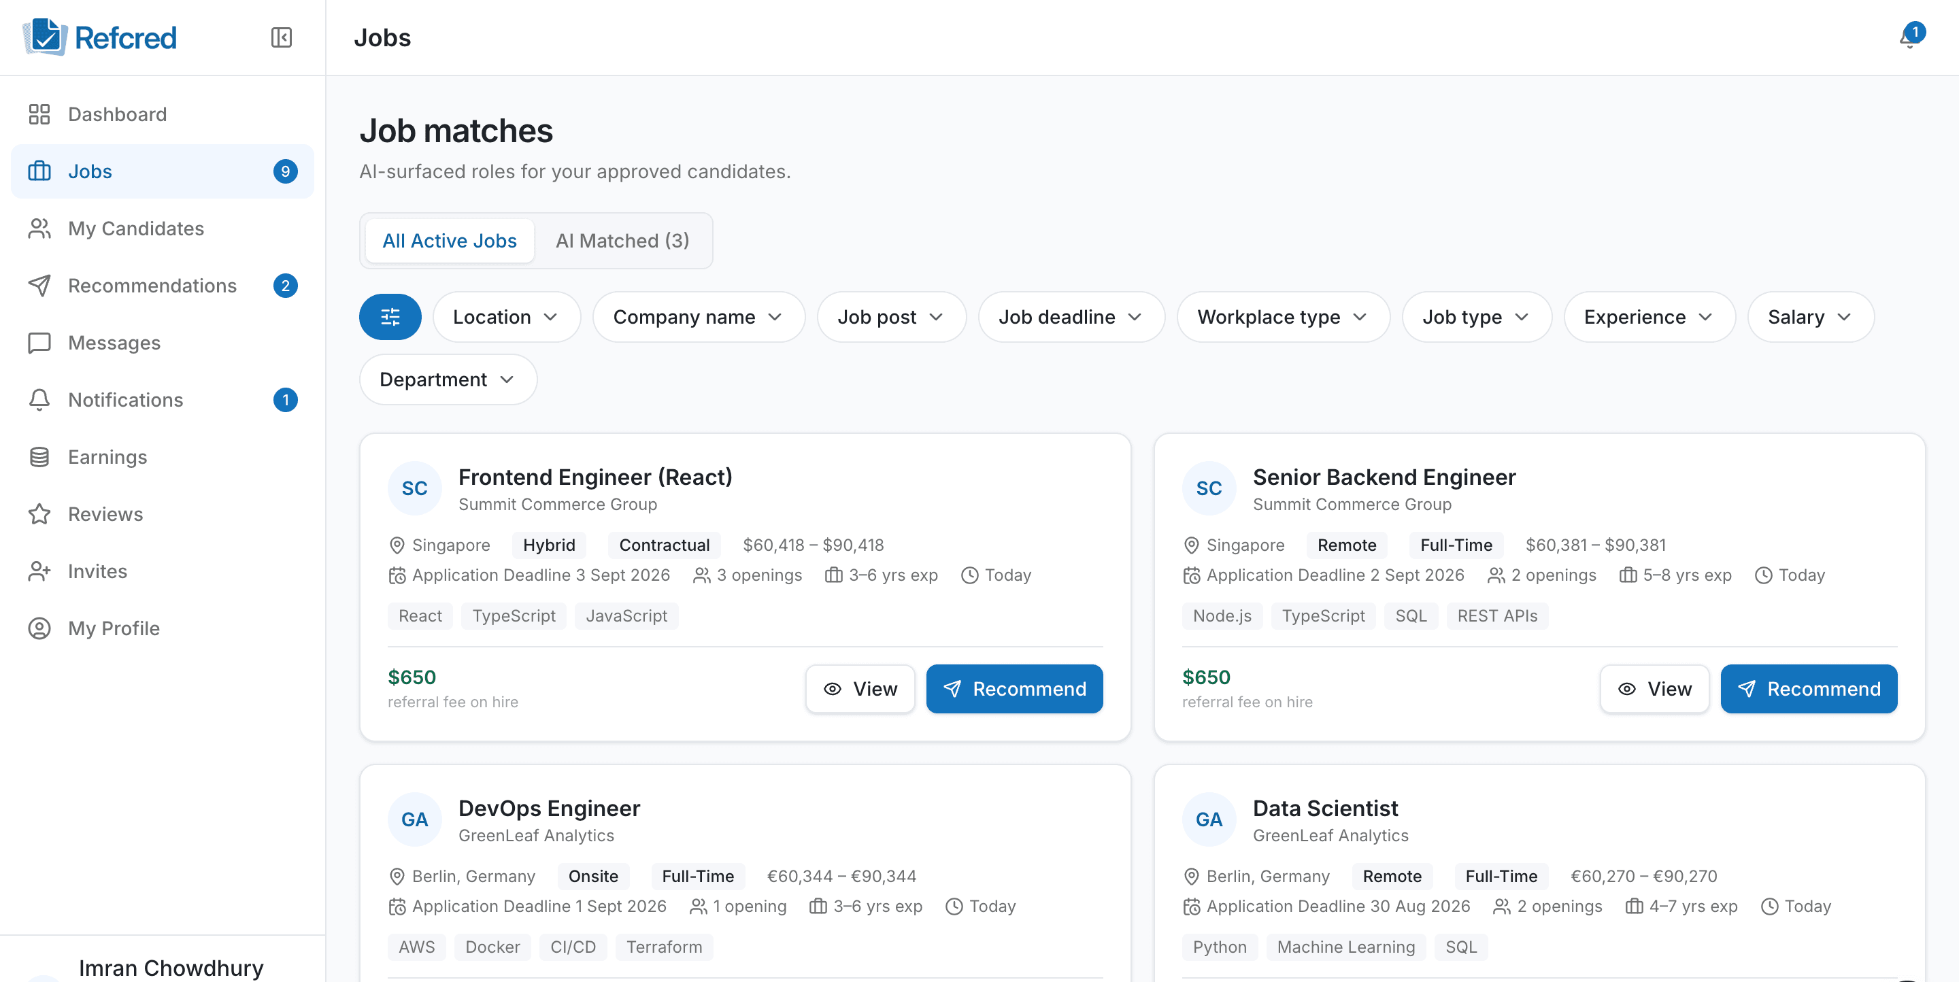This screenshot has height=982, width=1959.
Task: Open Dashboard in the sidebar
Action: (162, 114)
